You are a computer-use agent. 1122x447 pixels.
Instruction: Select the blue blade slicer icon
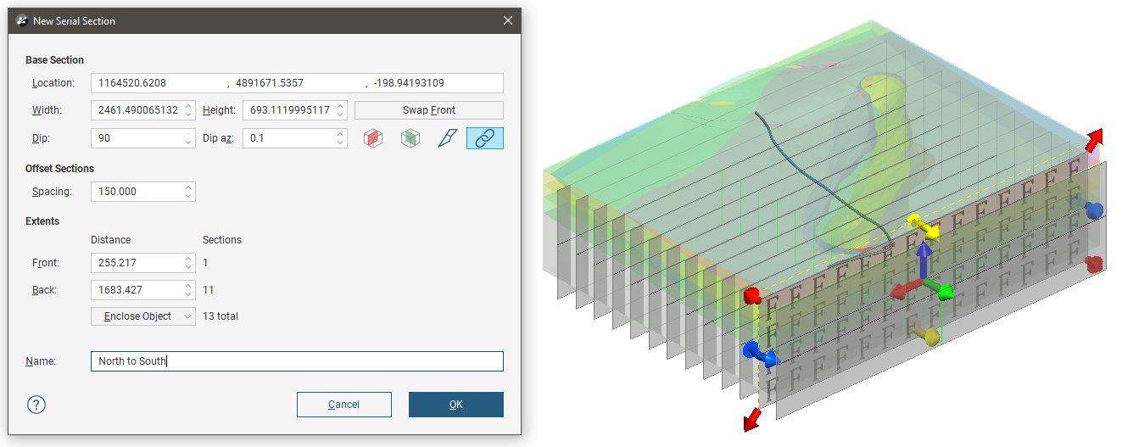point(448,138)
